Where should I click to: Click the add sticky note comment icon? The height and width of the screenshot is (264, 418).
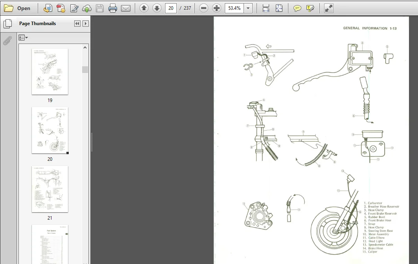[297, 9]
